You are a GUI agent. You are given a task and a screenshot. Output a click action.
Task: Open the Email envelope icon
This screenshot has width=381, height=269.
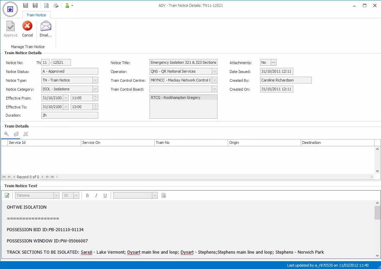click(x=46, y=27)
